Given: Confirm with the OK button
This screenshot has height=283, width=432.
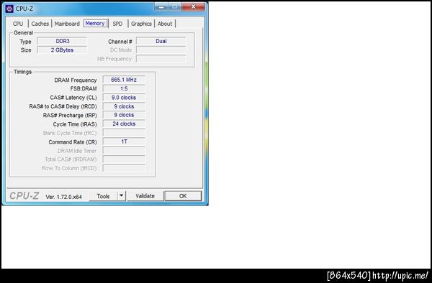Looking at the screenshot, I should 183,196.
